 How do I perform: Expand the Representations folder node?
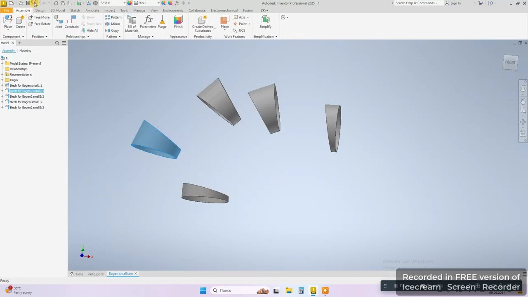point(2,75)
